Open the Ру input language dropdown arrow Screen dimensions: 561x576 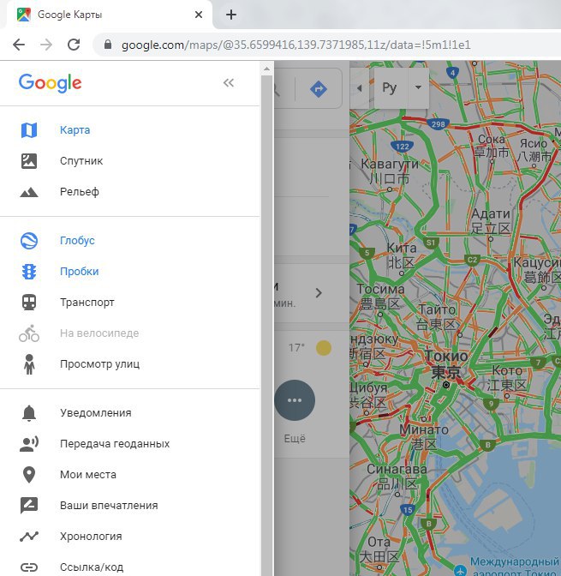coord(418,87)
